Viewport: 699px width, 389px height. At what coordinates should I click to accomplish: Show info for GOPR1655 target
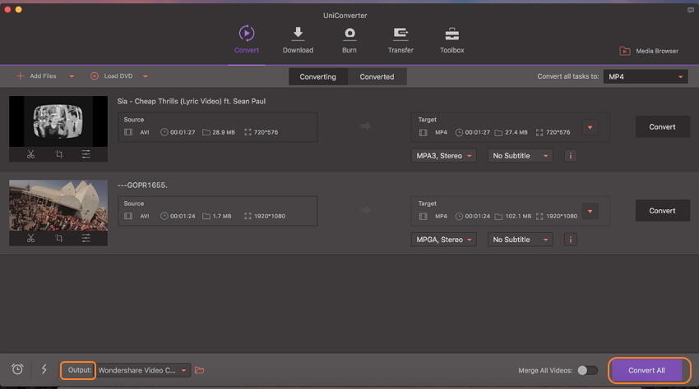pyautogui.click(x=570, y=240)
